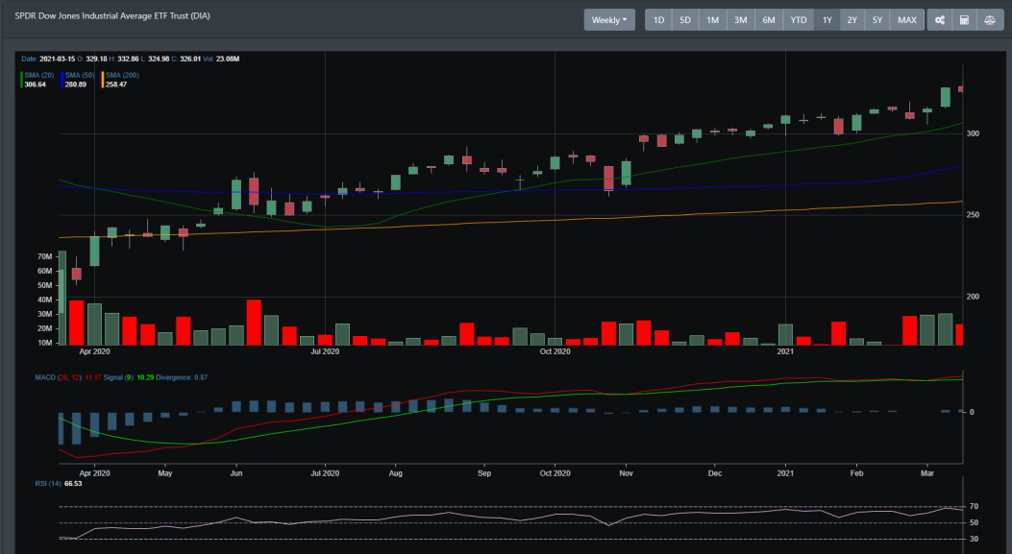Viewport: 1012px width, 554px height.
Task: Open the Weekly interval dropdown
Action: coord(609,20)
